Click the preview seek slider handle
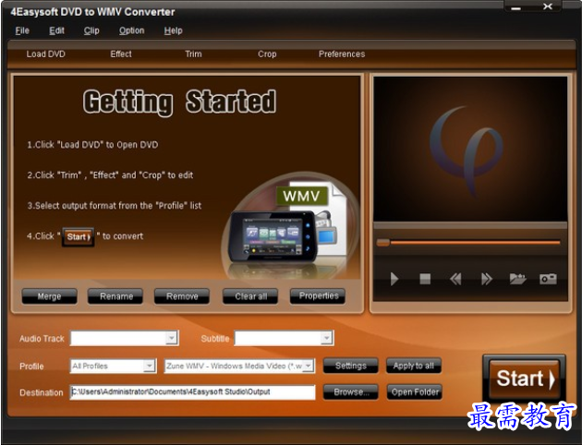 click(383, 243)
